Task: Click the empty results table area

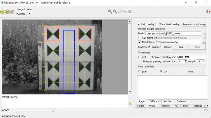Action: pyautogui.click(x=172, y=87)
